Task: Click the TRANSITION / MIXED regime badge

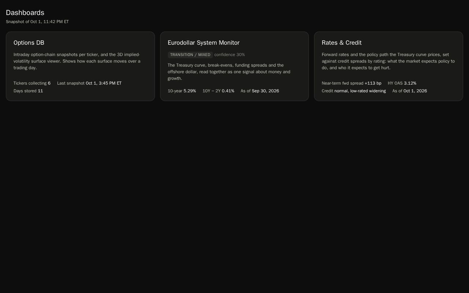Action: coord(190,55)
